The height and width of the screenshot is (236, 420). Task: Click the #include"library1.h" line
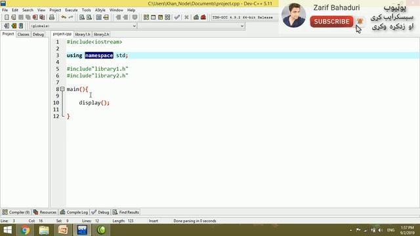(98, 69)
